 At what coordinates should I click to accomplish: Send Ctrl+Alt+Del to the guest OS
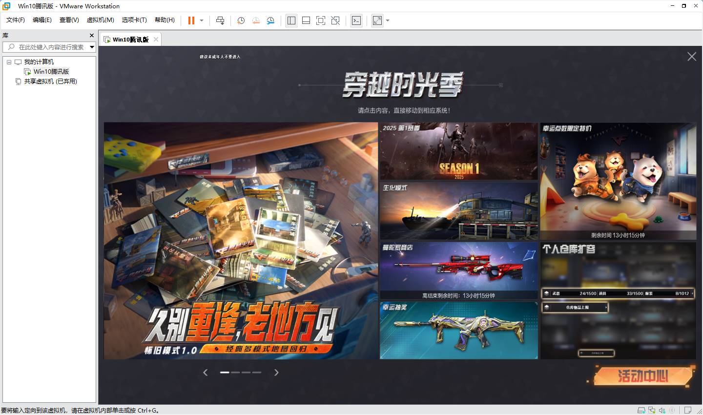coord(220,21)
